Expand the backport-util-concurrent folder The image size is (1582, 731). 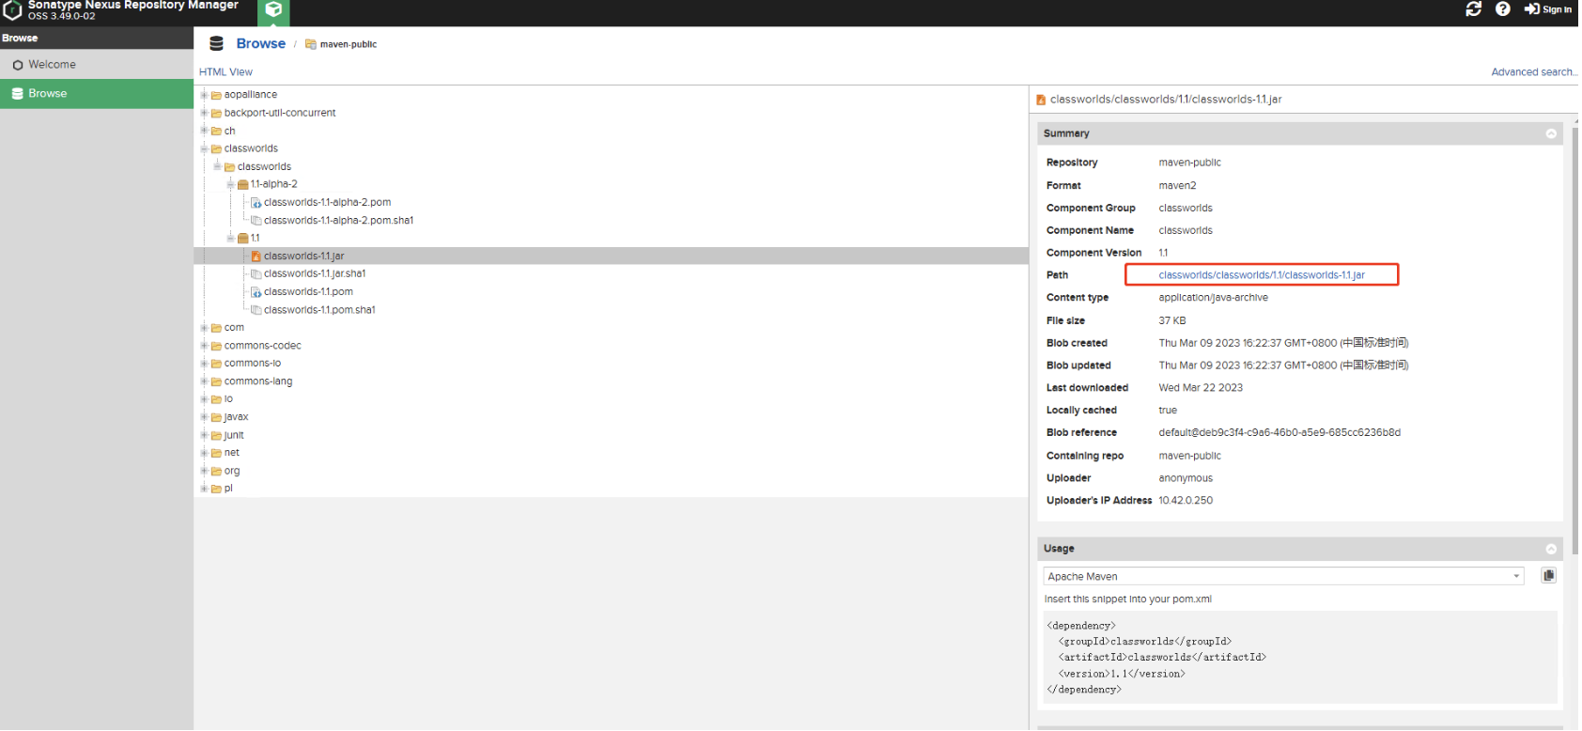tap(204, 113)
